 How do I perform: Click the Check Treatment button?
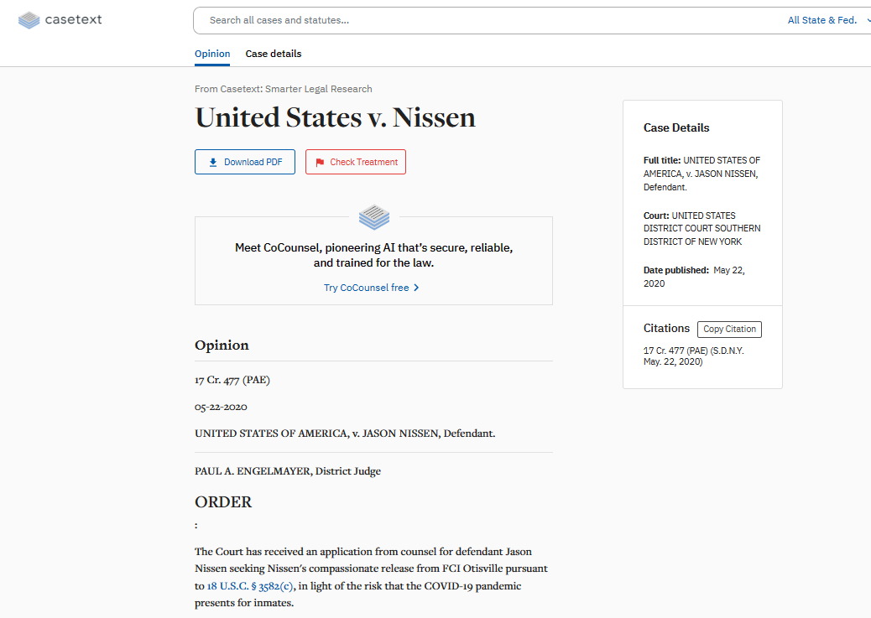click(x=356, y=162)
